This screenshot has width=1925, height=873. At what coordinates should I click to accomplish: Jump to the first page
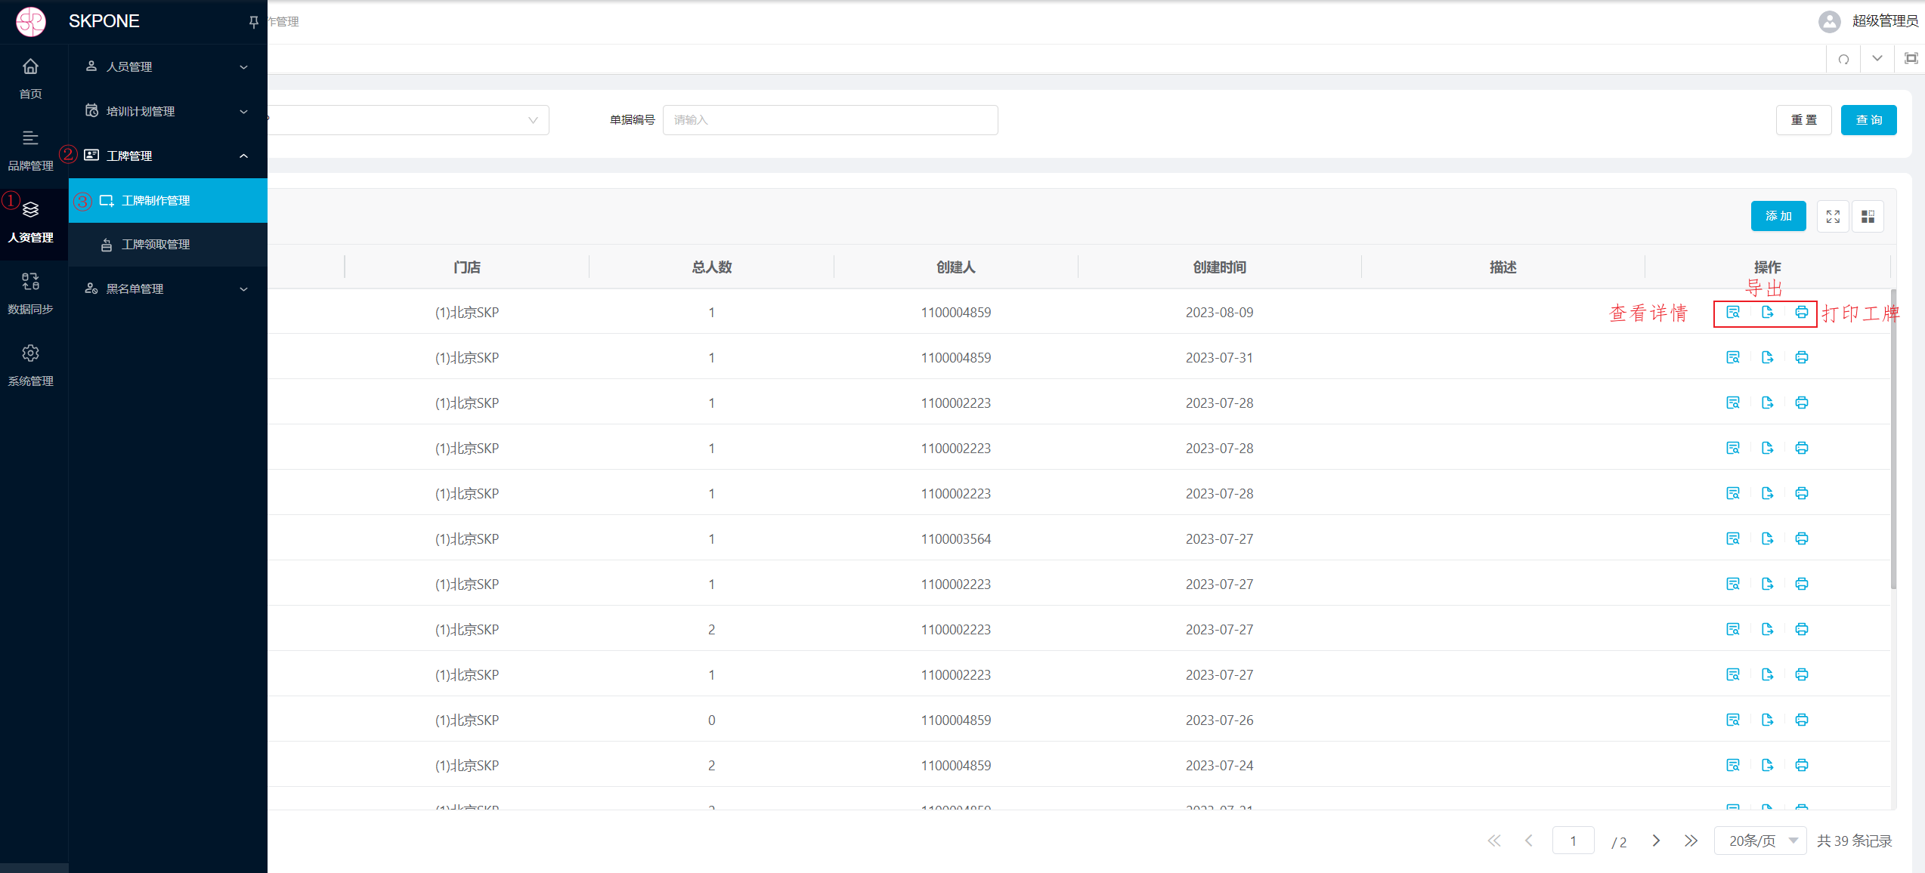point(1494,841)
